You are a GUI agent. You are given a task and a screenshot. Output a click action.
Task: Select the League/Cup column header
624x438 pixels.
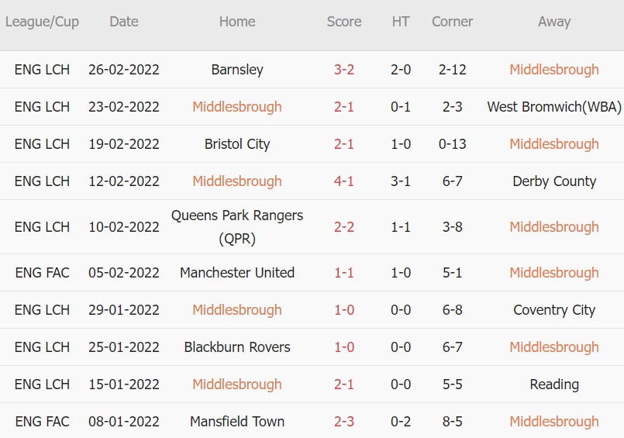point(42,22)
